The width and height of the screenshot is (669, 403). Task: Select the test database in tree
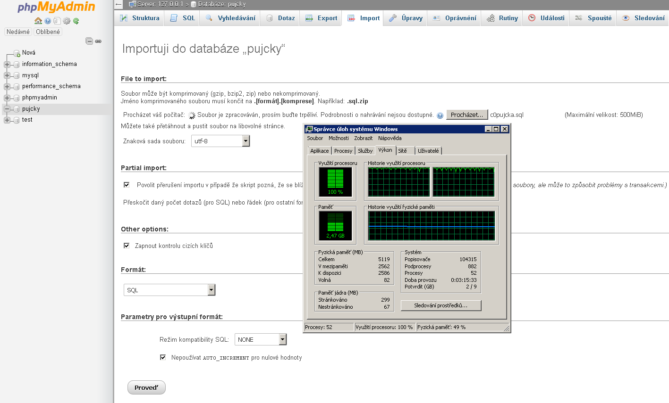coord(27,120)
